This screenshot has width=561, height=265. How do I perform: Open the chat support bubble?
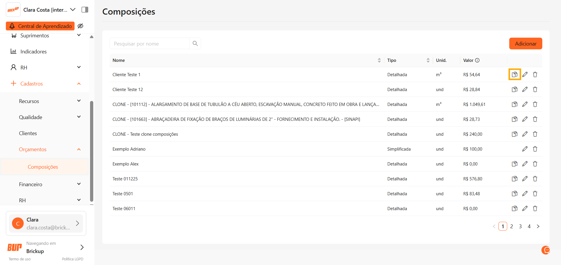coord(546,250)
